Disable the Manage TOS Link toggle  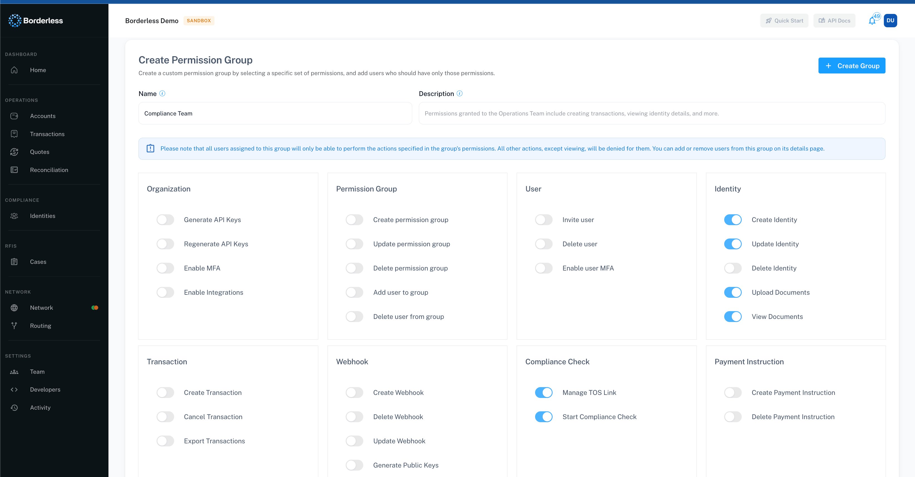click(544, 392)
